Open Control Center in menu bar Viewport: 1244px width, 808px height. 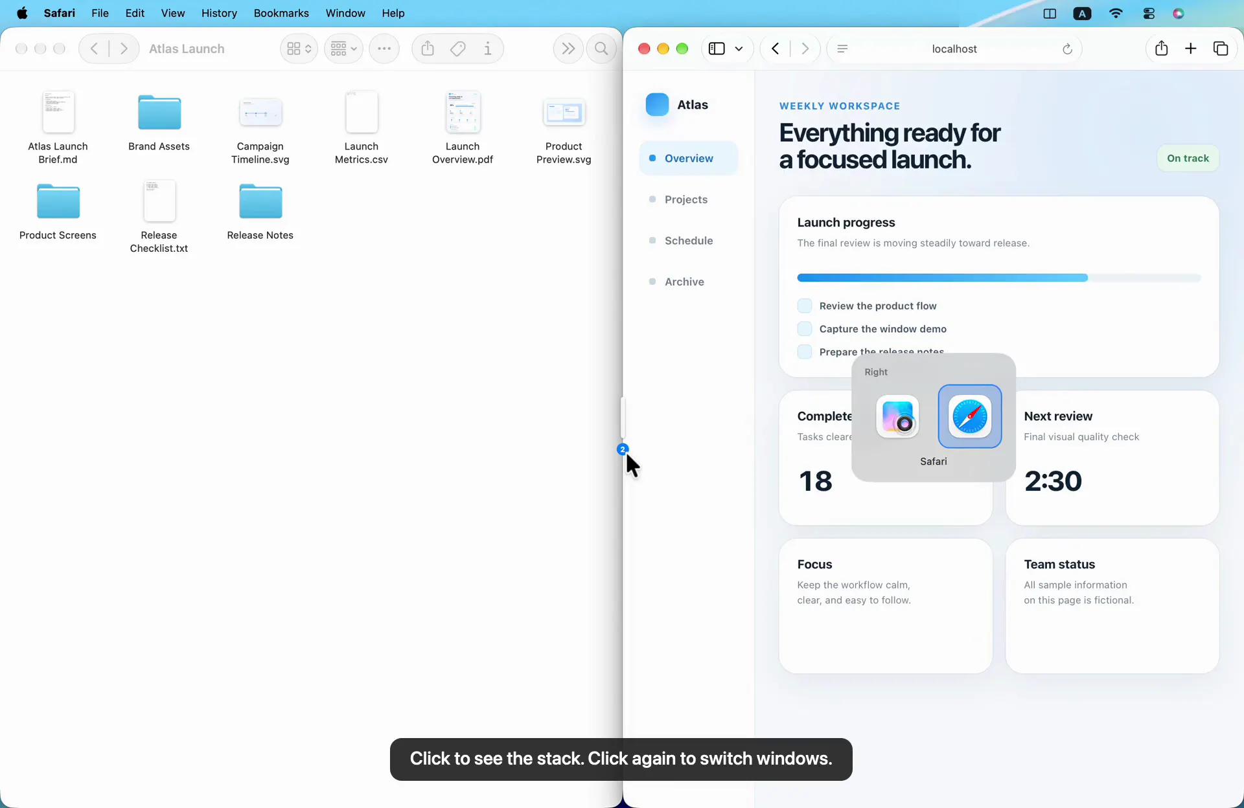pyautogui.click(x=1149, y=13)
